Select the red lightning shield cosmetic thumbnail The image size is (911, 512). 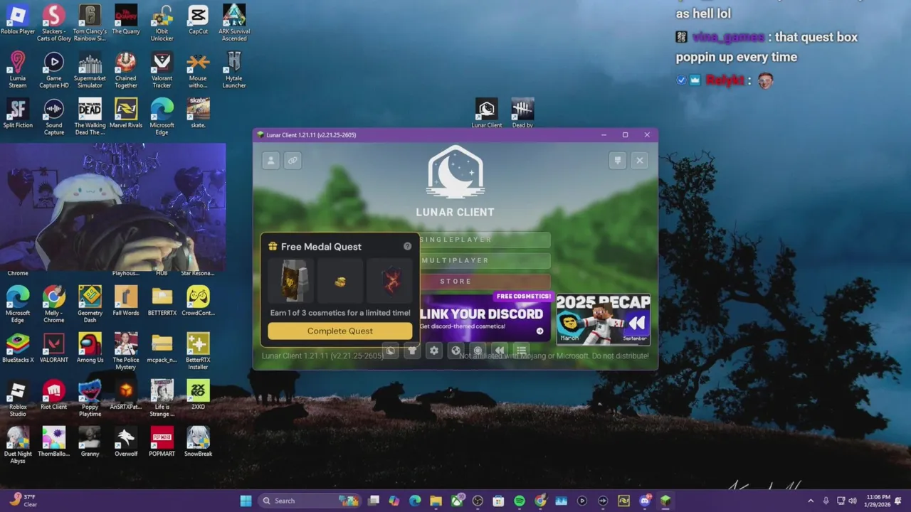pos(389,281)
